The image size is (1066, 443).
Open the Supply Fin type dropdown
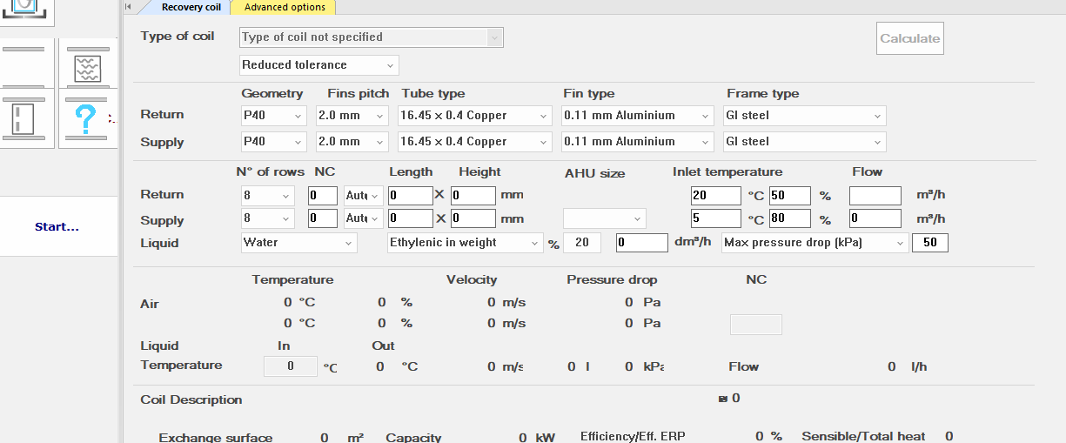point(638,142)
